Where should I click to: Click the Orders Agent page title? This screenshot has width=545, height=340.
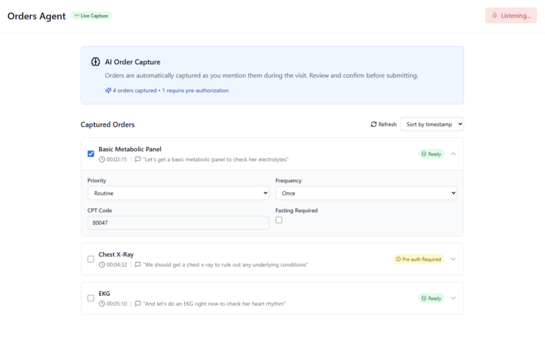pyautogui.click(x=37, y=16)
